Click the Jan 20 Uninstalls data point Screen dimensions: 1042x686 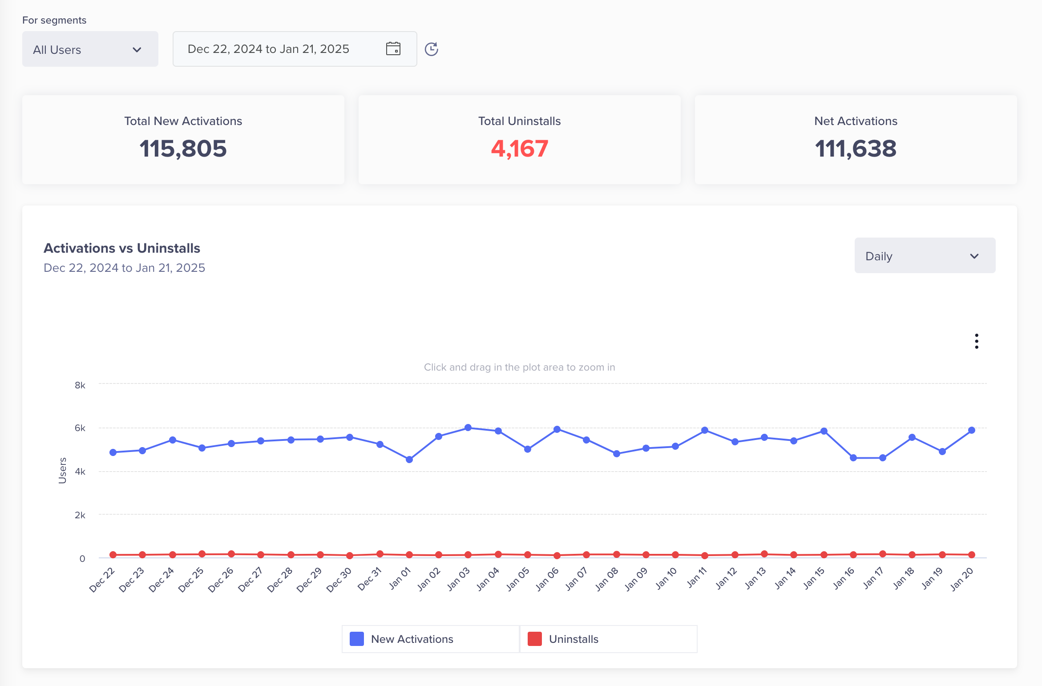coord(972,555)
